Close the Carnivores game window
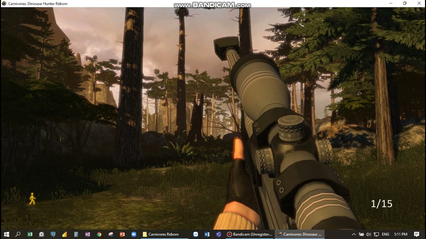The width and height of the screenshot is (426, 239). [x=419, y=3]
